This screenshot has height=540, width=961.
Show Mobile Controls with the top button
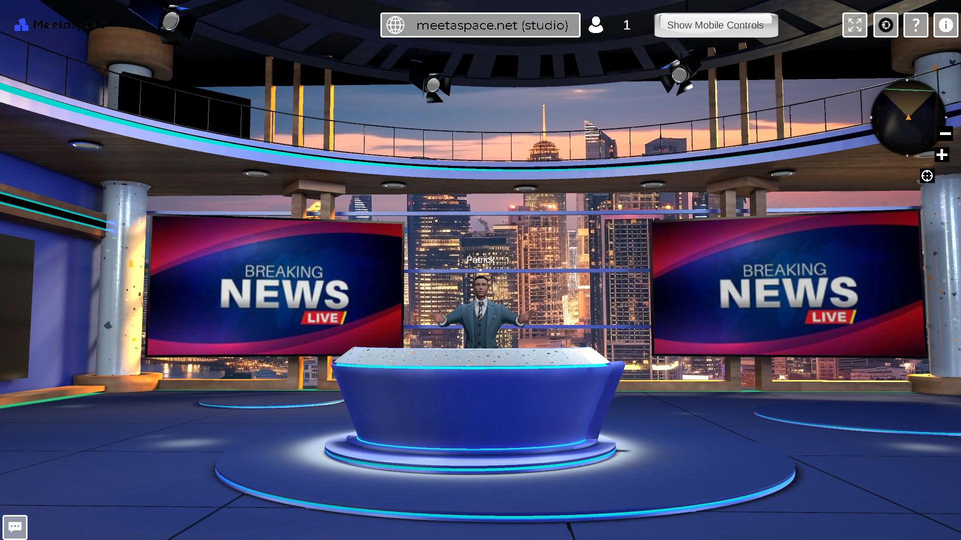point(716,25)
